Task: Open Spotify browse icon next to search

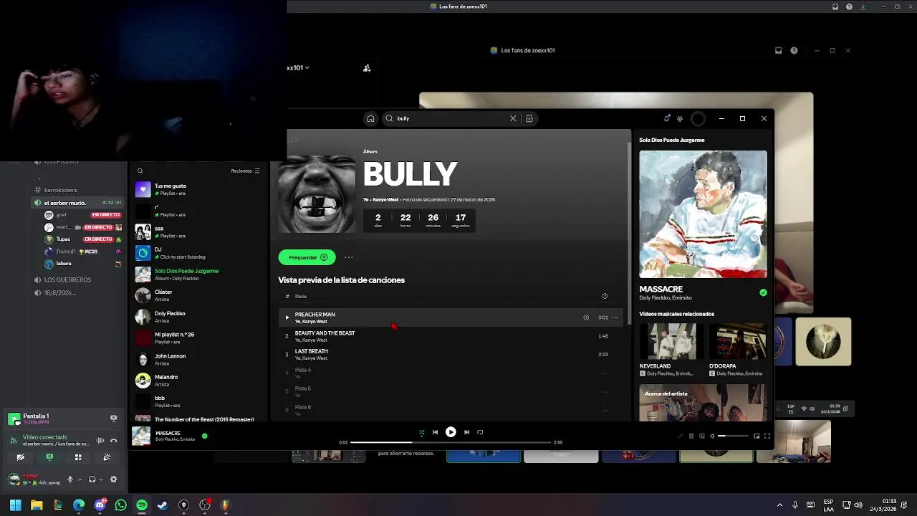Action: 529,118
